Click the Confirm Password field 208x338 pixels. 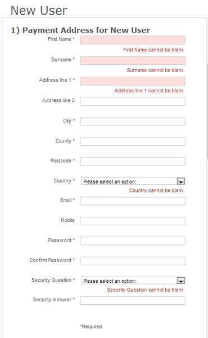133,261
